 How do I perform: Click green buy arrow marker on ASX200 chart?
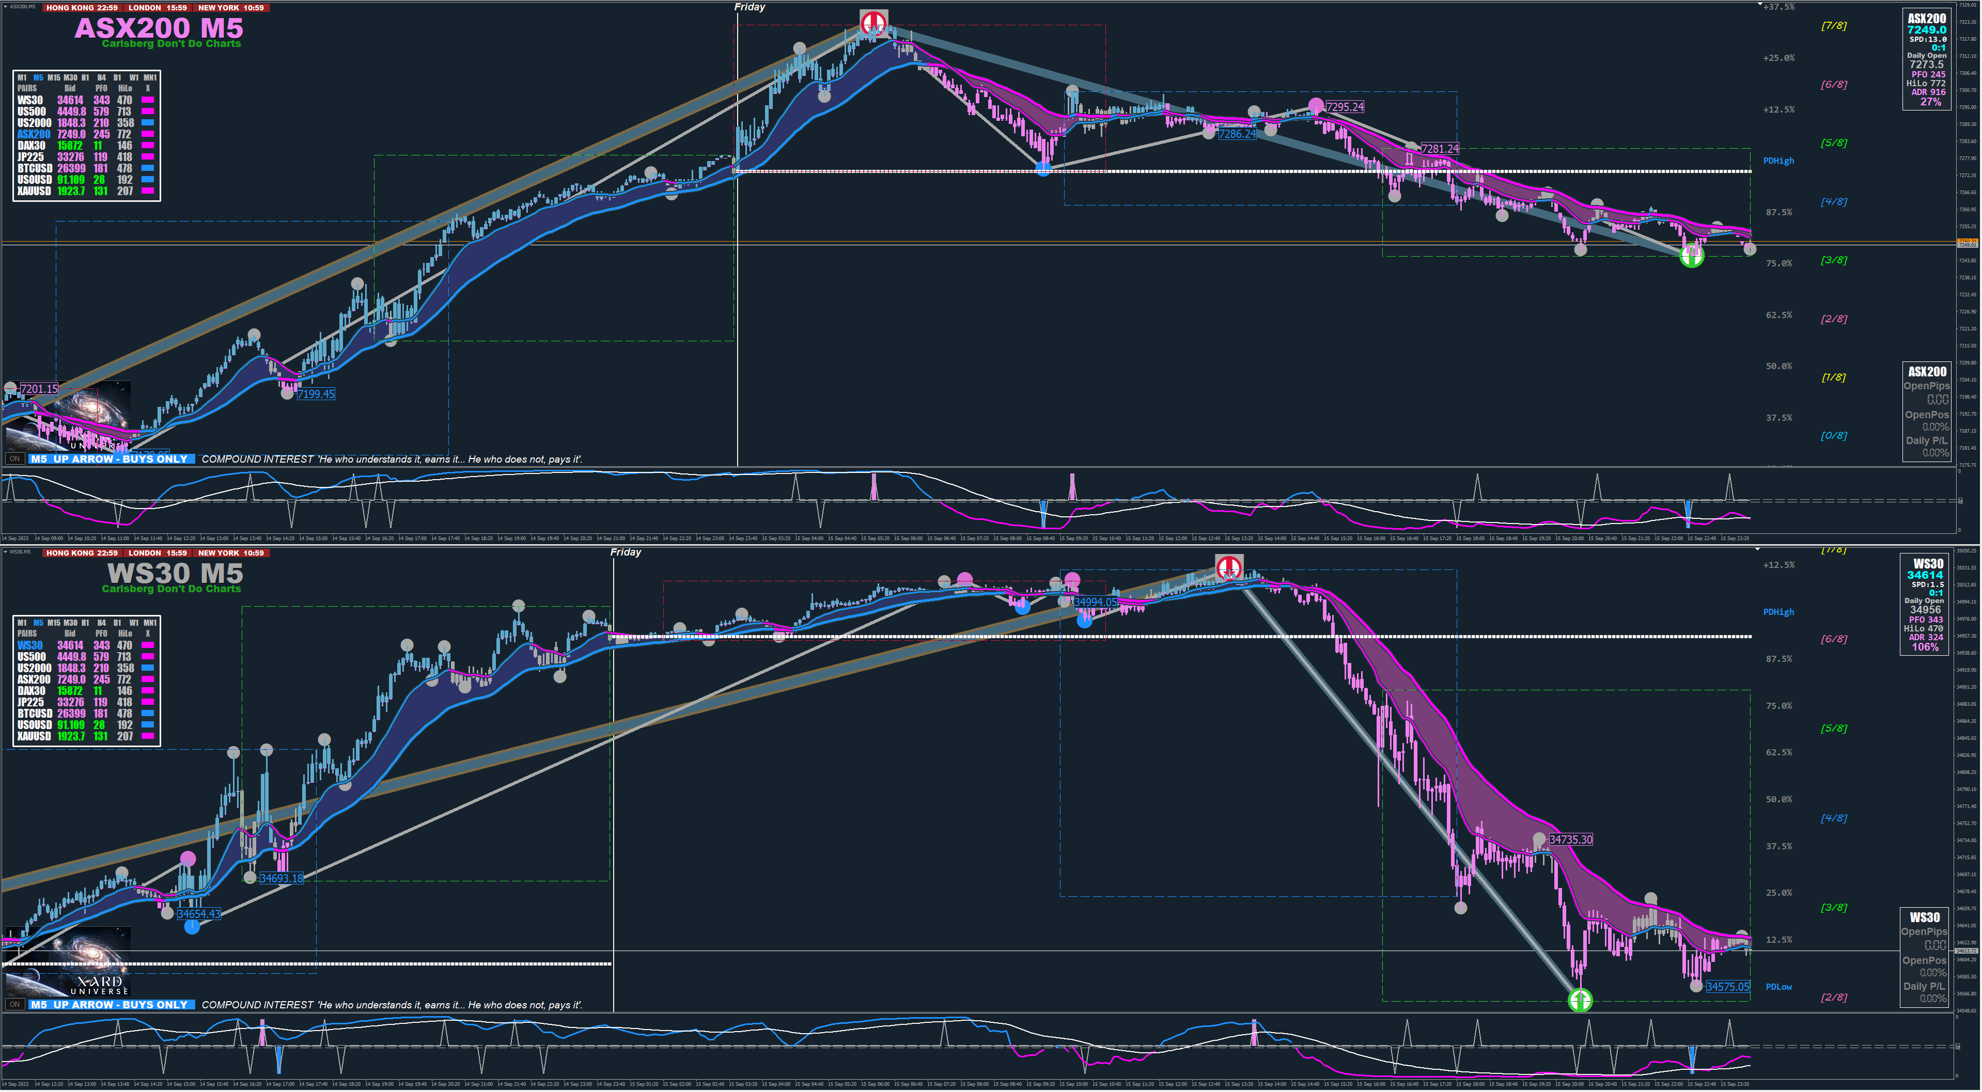point(1691,256)
